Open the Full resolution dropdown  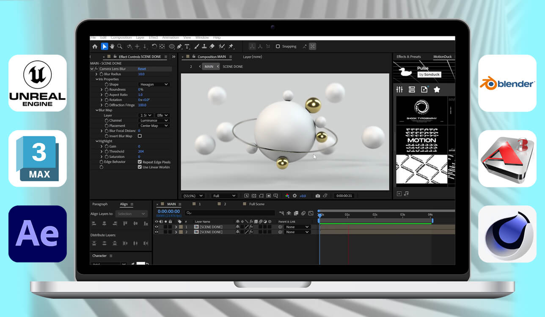click(x=224, y=196)
